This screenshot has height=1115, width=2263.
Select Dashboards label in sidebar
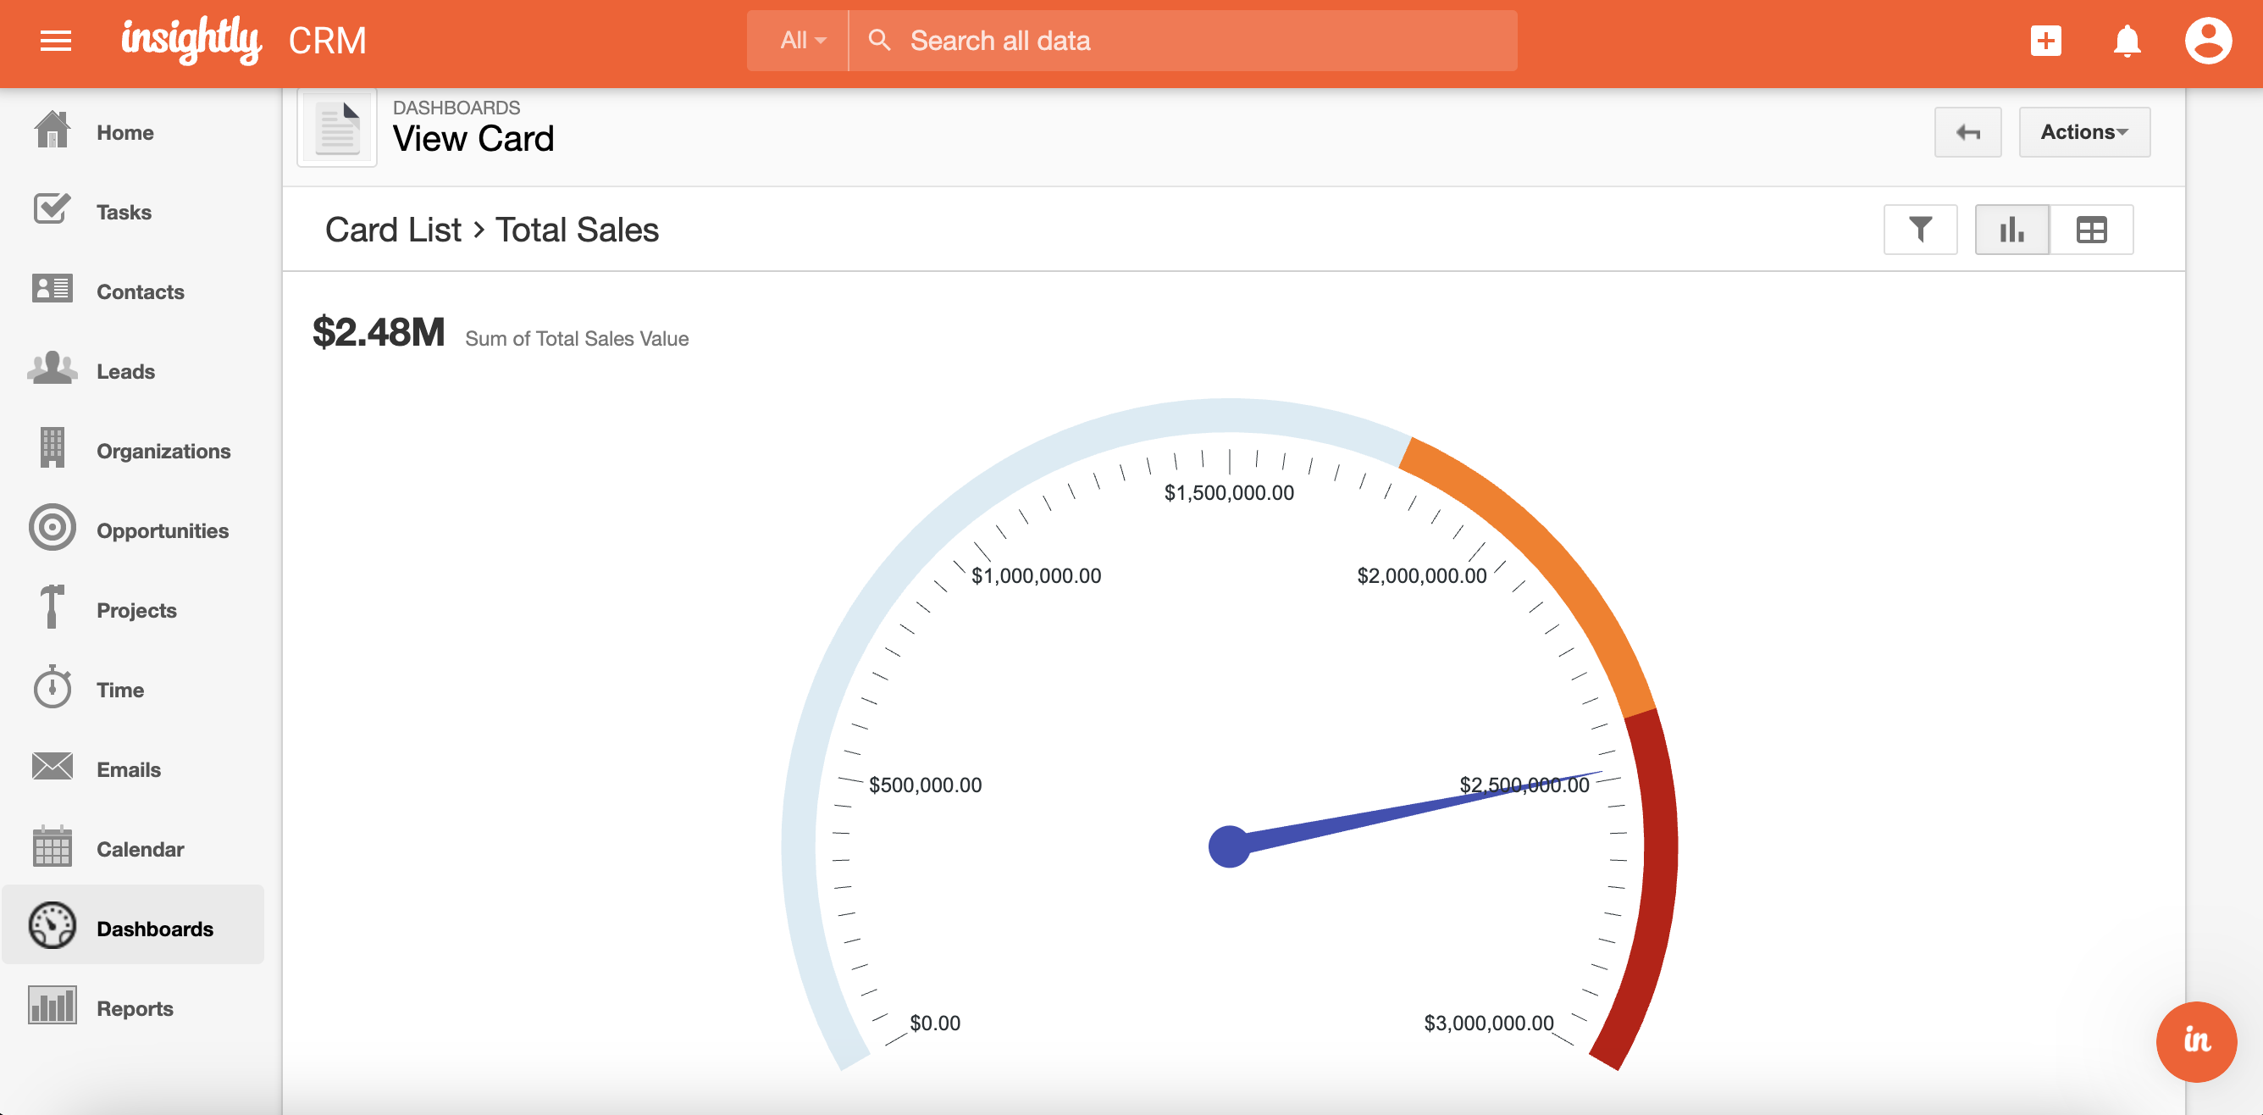point(155,929)
